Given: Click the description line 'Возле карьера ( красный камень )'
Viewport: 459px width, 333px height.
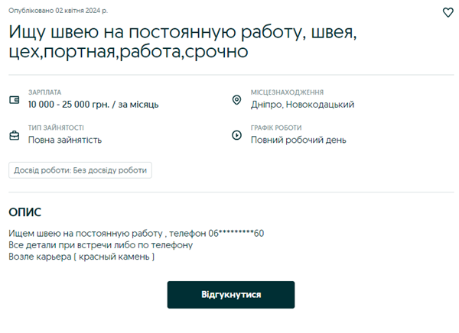Looking at the screenshot, I should coord(82,257).
